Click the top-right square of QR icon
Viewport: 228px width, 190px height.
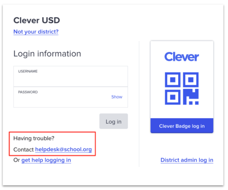pyautogui.click(x=191, y=80)
